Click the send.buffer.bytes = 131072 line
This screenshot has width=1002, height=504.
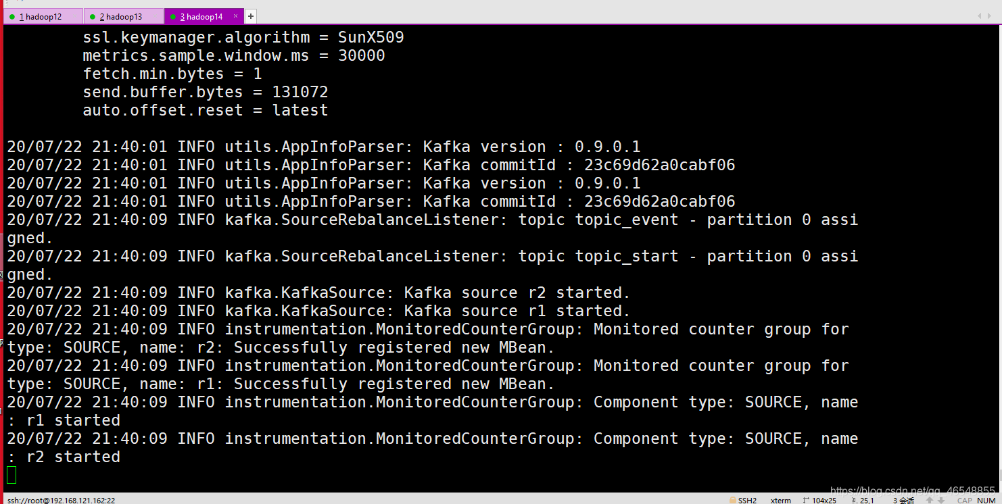coord(206,92)
